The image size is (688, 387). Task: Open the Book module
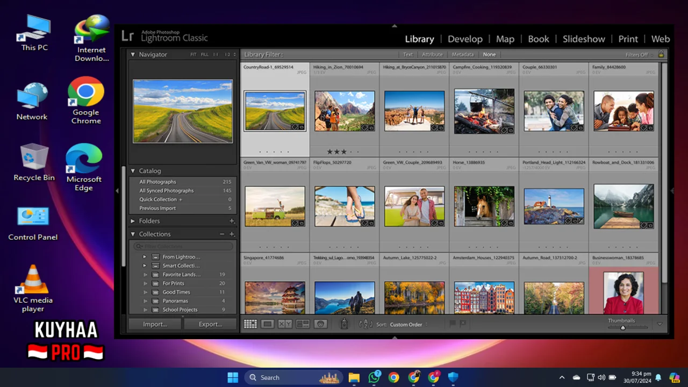tap(539, 39)
